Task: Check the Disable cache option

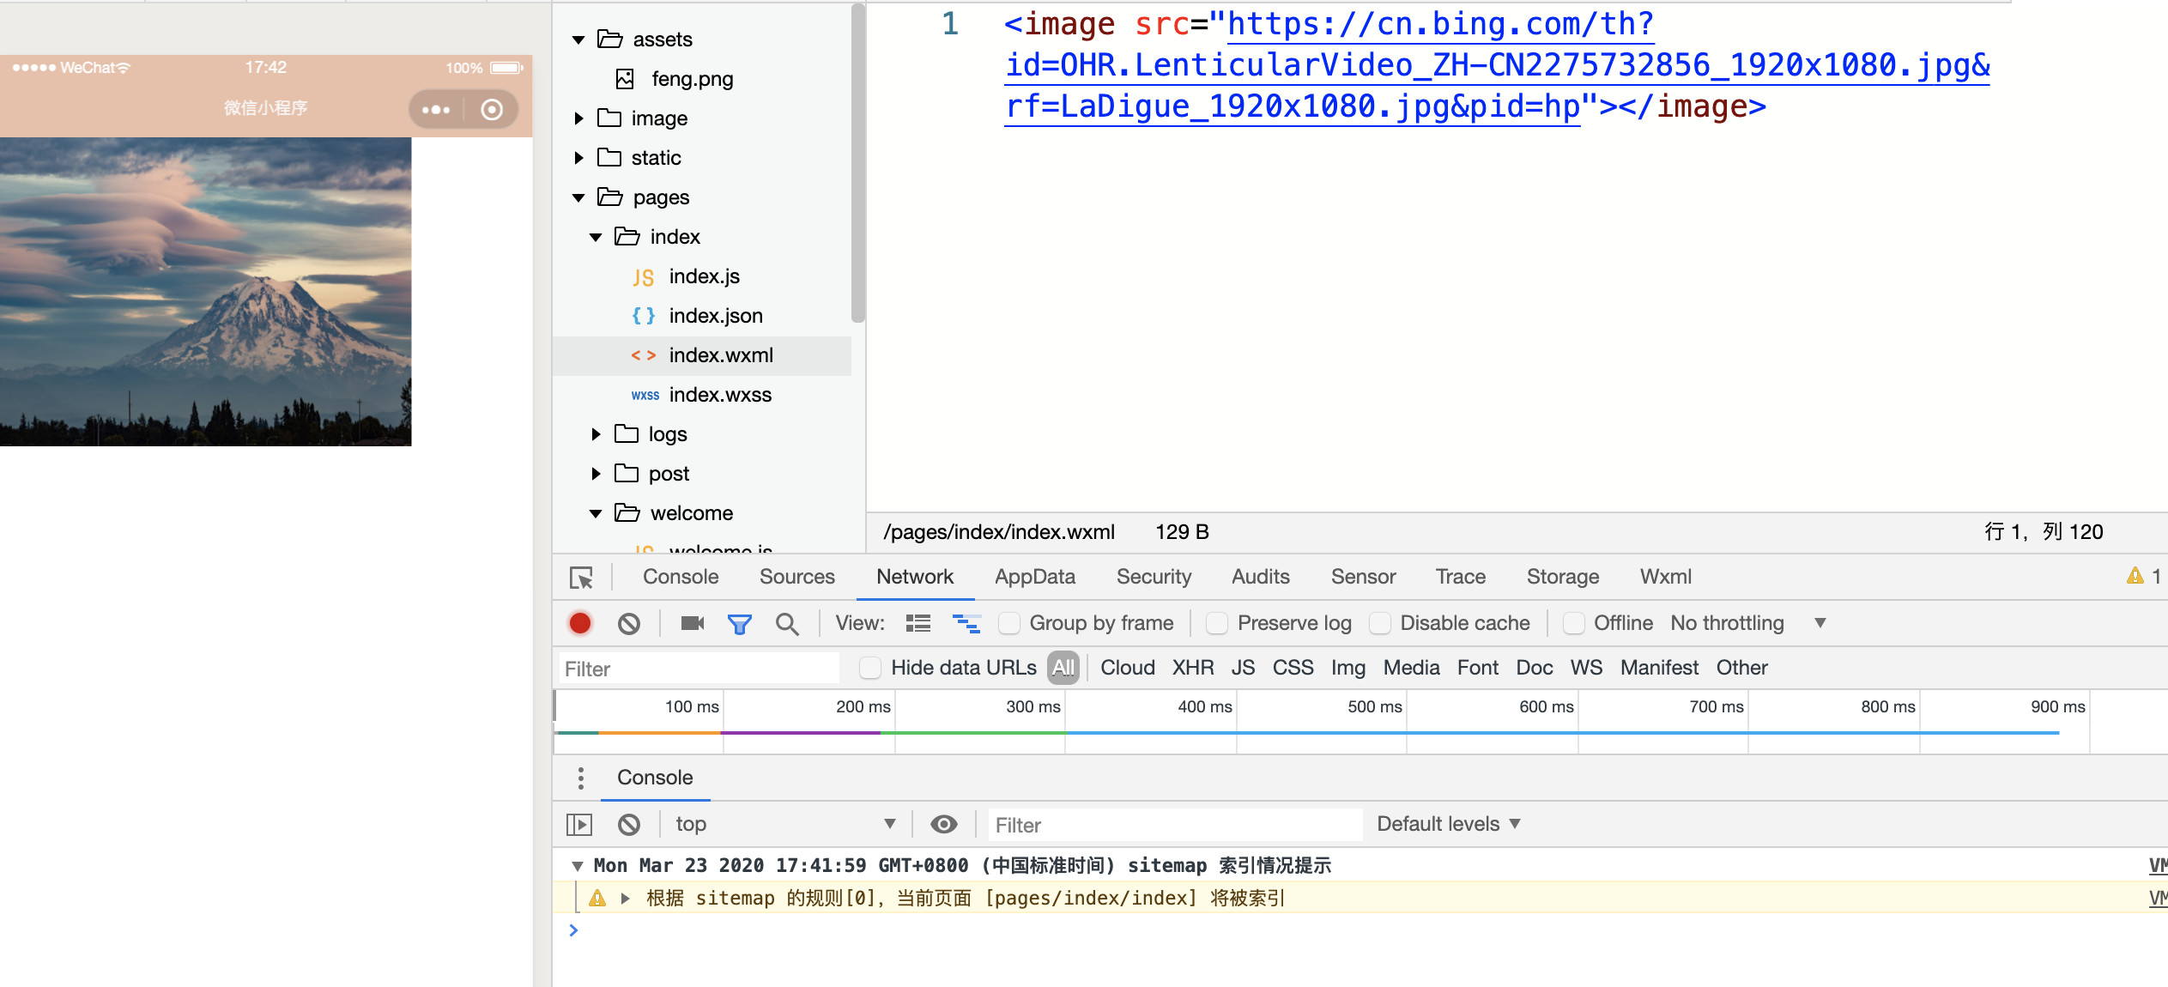Action: tap(1379, 623)
